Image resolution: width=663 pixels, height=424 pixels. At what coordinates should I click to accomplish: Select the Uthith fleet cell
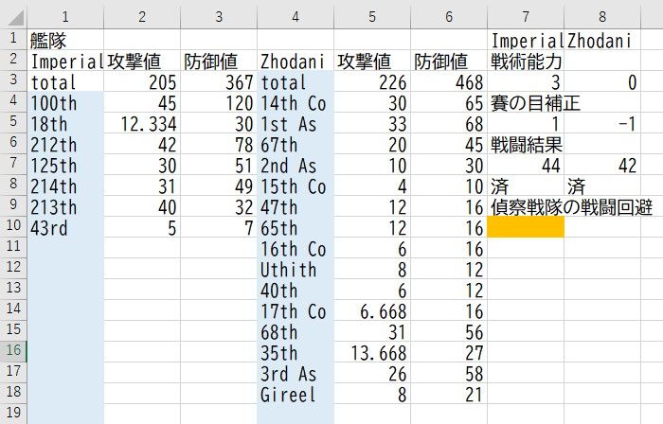(x=296, y=269)
